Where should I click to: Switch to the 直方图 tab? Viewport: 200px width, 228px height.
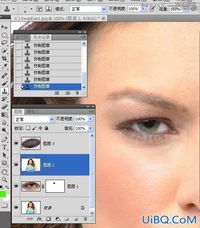[22, 37]
